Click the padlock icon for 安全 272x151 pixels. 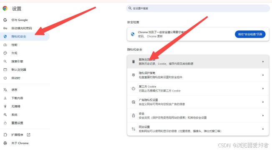(133, 115)
